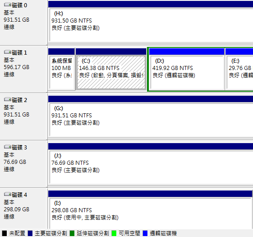This screenshot has width=253, height=237.
Task: Select the 磁碟 2 drive icon
Action: tap(8, 99)
